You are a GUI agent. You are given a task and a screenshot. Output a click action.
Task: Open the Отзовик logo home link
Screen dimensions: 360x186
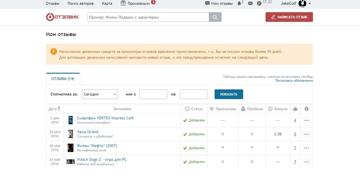tap(62, 17)
